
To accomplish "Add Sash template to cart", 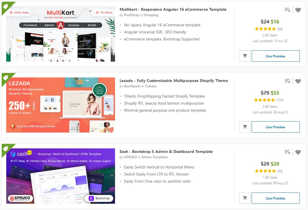I will click(x=245, y=198).
